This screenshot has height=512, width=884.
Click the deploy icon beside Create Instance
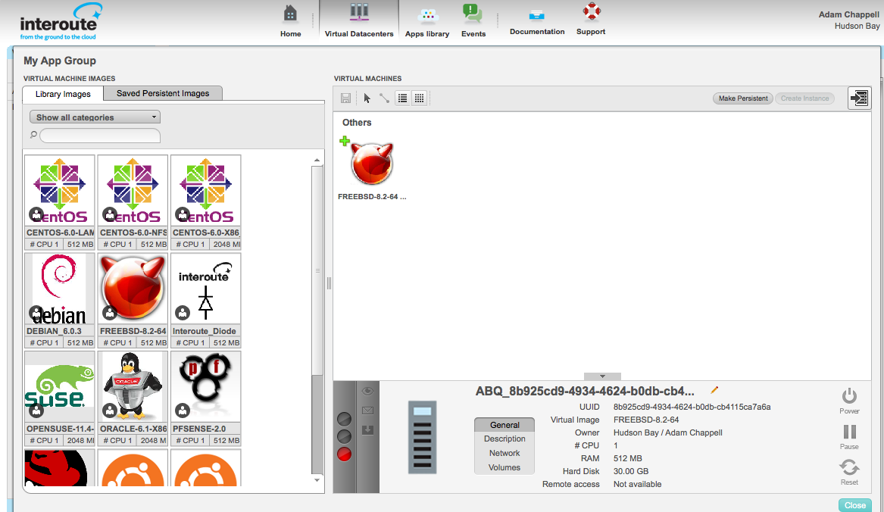click(x=859, y=98)
